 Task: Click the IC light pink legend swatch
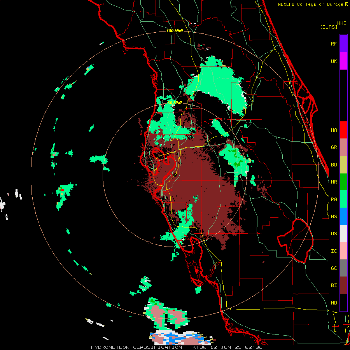pos(343,251)
